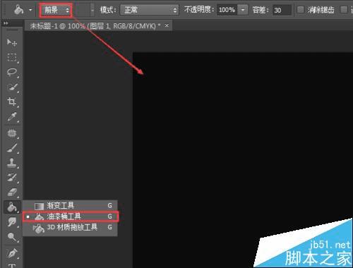The image size is (353, 268).
Task: Expand the toolbar with double-arrow icon
Action: click(6, 23)
